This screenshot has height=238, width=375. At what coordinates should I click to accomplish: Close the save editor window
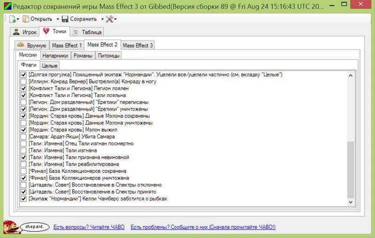tap(360, 4)
